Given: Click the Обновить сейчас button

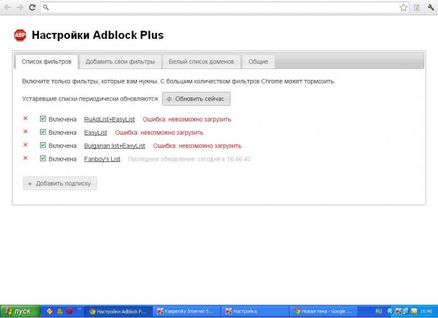Looking at the screenshot, I should tap(196, 99).
